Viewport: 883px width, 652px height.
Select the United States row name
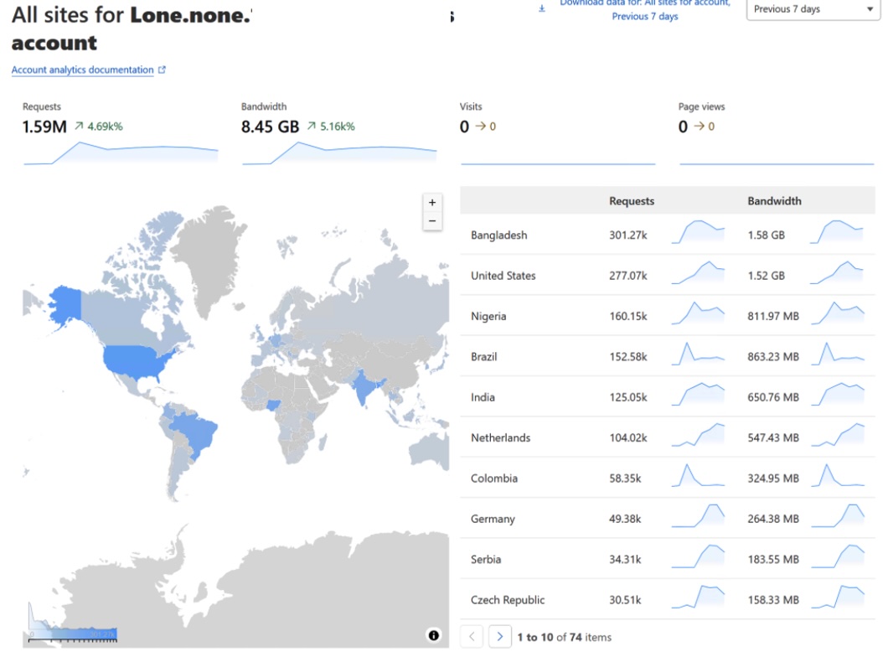[x=503, y=276]
